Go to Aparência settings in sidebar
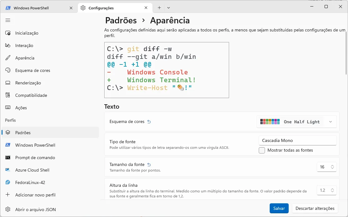Screen dimensions: 348x217 [50, 58]
